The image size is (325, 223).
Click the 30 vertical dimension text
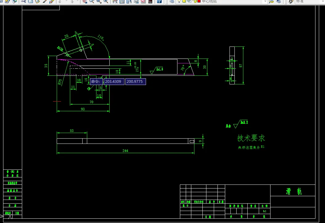pos(205,67)
